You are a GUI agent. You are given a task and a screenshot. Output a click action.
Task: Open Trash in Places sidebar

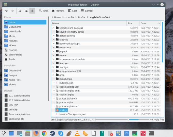[x=12, y=59]
